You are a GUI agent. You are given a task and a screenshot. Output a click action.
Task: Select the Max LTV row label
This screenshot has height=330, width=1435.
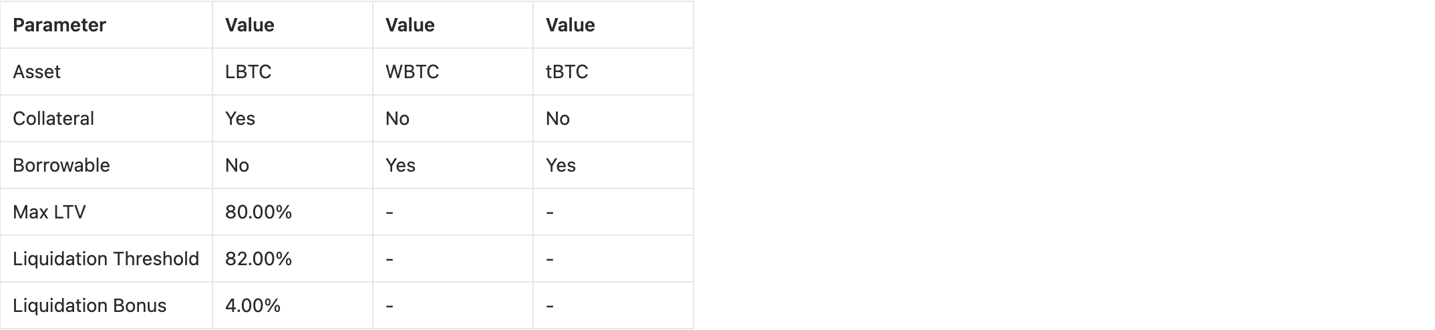pos(49,212)
